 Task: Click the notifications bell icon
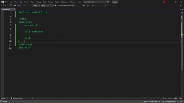181,102
